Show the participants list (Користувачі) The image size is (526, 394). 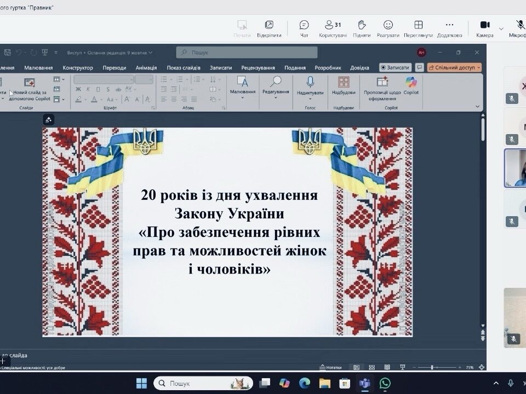(333, 28)
